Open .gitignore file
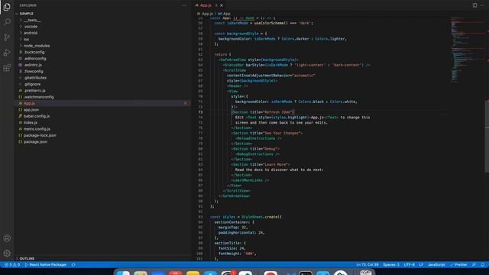489x275 pixels. (32, 84)
